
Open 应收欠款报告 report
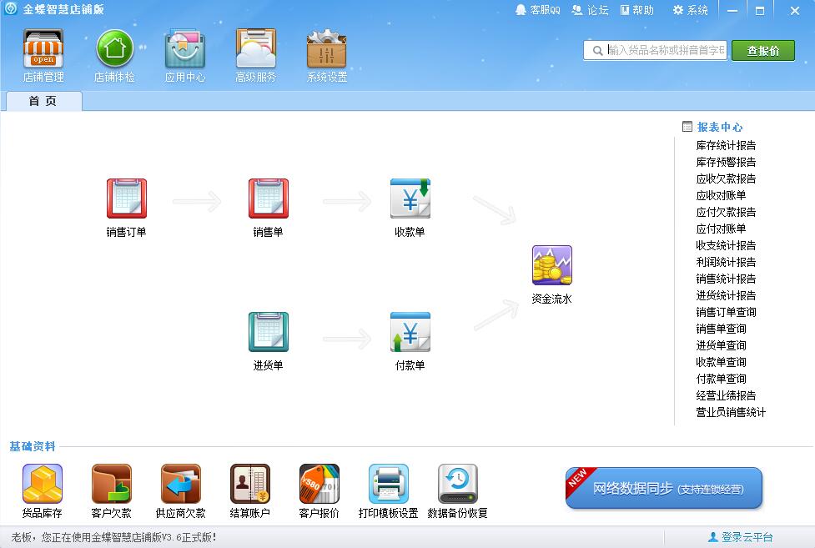click(726, 178)
